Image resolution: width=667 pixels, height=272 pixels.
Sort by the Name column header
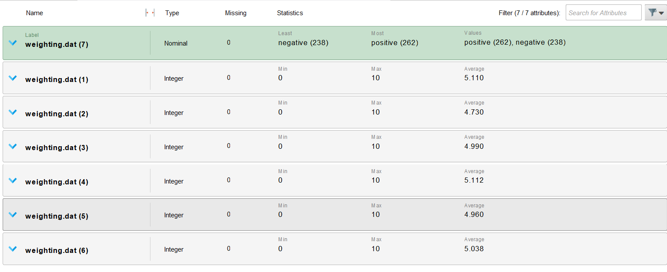(x=34, y=13)
